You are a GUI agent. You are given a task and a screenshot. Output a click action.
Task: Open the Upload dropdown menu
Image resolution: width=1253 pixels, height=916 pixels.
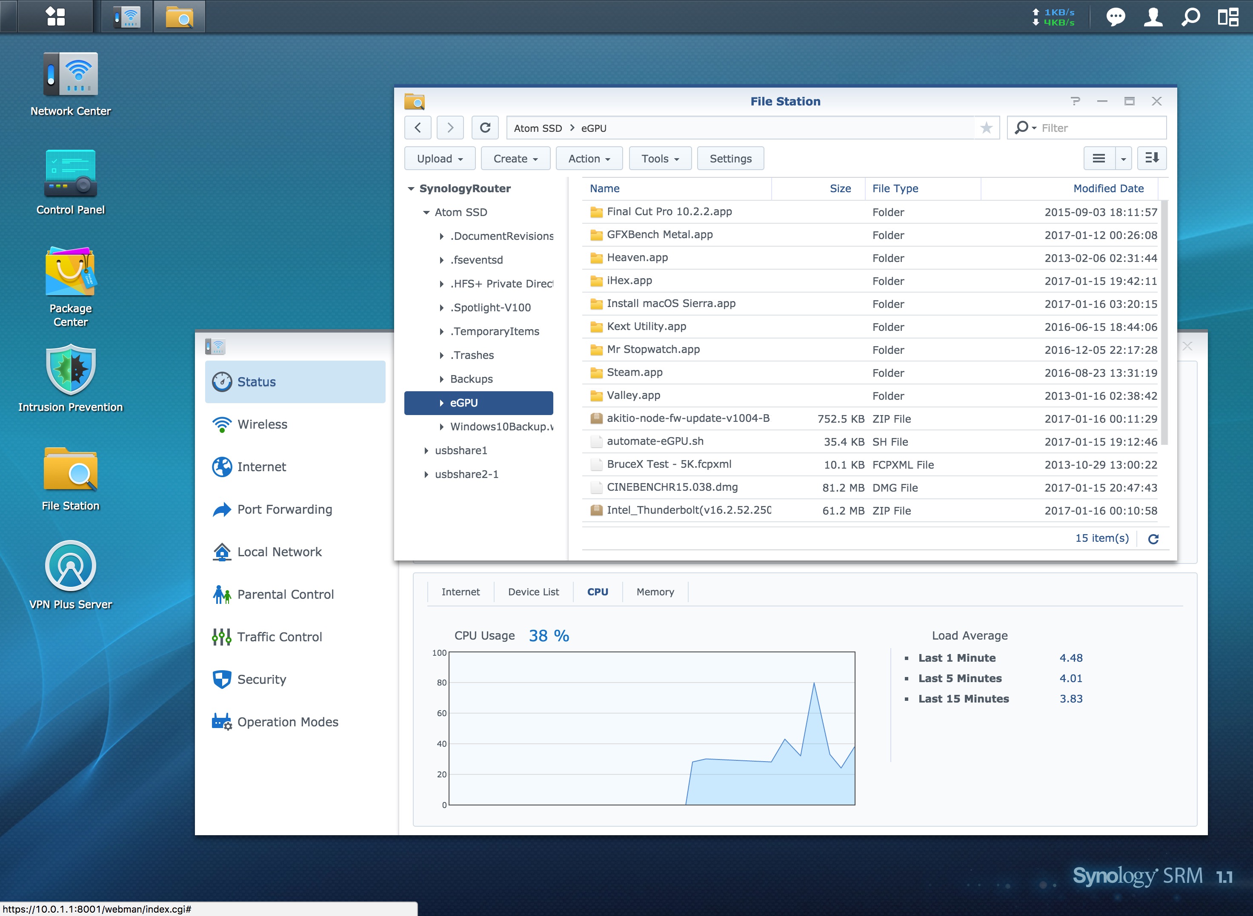tap(440, 159)
